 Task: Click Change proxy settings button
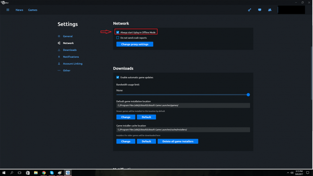pyautogui.click(x=135, y=44)
